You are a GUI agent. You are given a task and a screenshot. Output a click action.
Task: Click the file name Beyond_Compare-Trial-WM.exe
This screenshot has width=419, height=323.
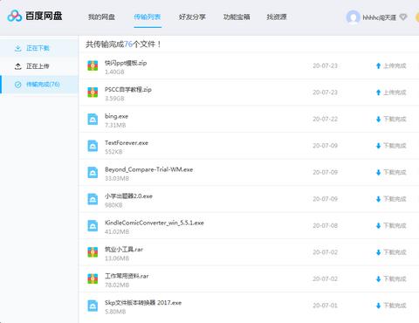click(148, 169)
